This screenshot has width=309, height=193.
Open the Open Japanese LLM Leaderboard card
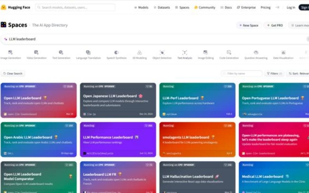pyautogui.click(x=118, y=100)
